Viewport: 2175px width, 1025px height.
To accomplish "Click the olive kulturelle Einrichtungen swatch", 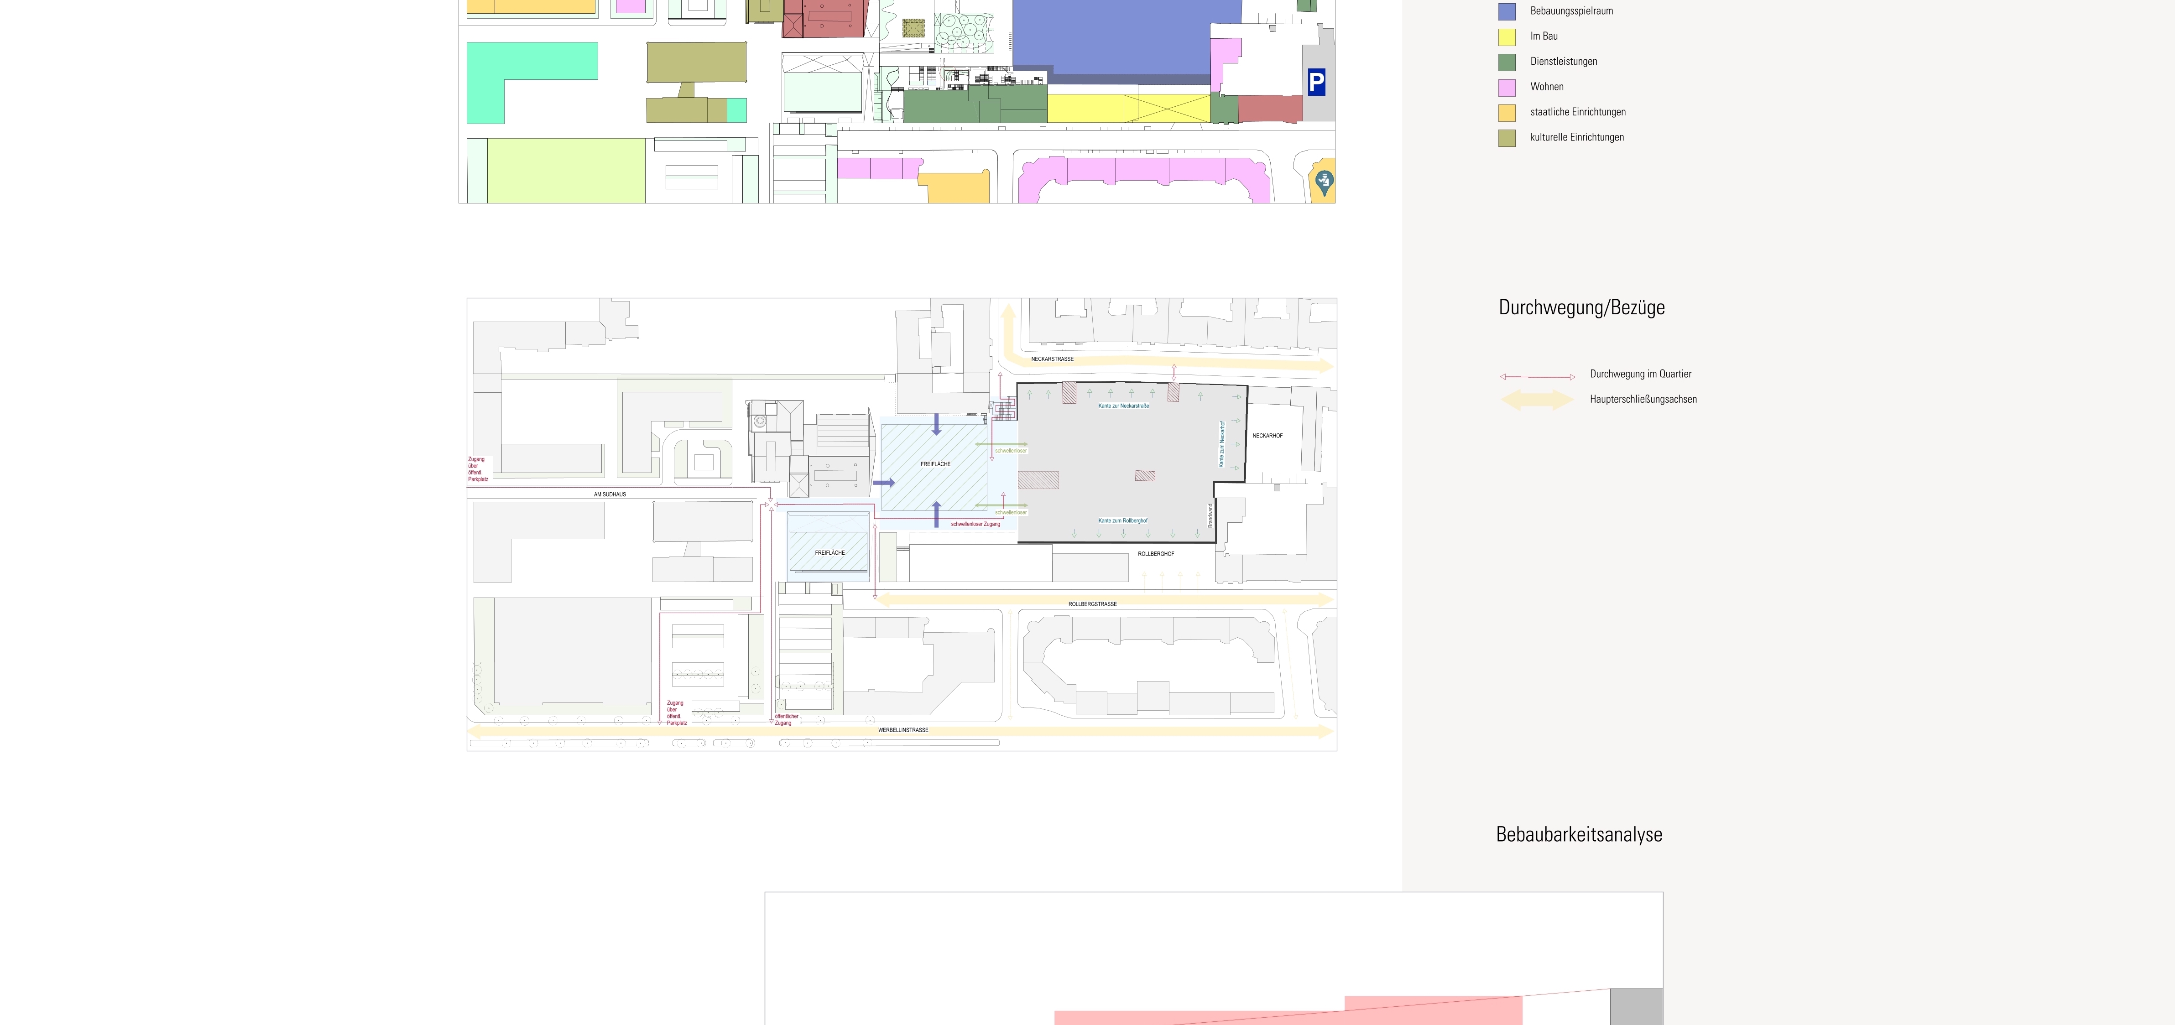I will point(1506,139).
